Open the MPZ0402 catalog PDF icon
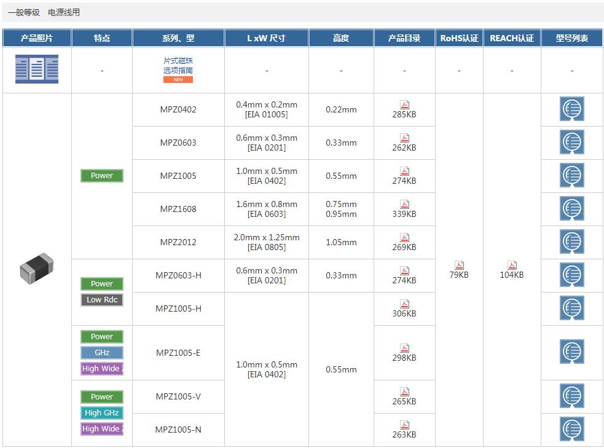 [404, 105]
